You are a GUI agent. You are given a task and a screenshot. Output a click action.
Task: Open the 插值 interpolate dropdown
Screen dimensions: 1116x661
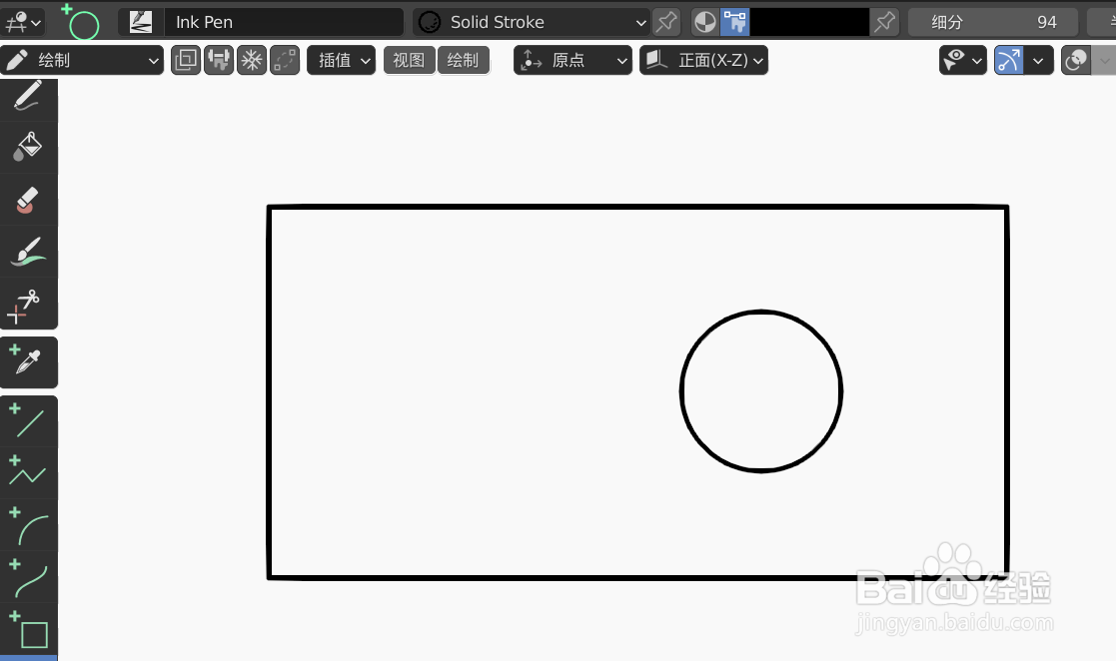click(341, 61)
